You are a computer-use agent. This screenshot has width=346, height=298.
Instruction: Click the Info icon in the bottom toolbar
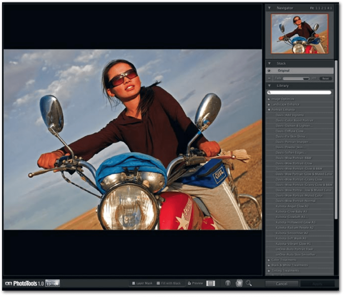pos(228,283)
